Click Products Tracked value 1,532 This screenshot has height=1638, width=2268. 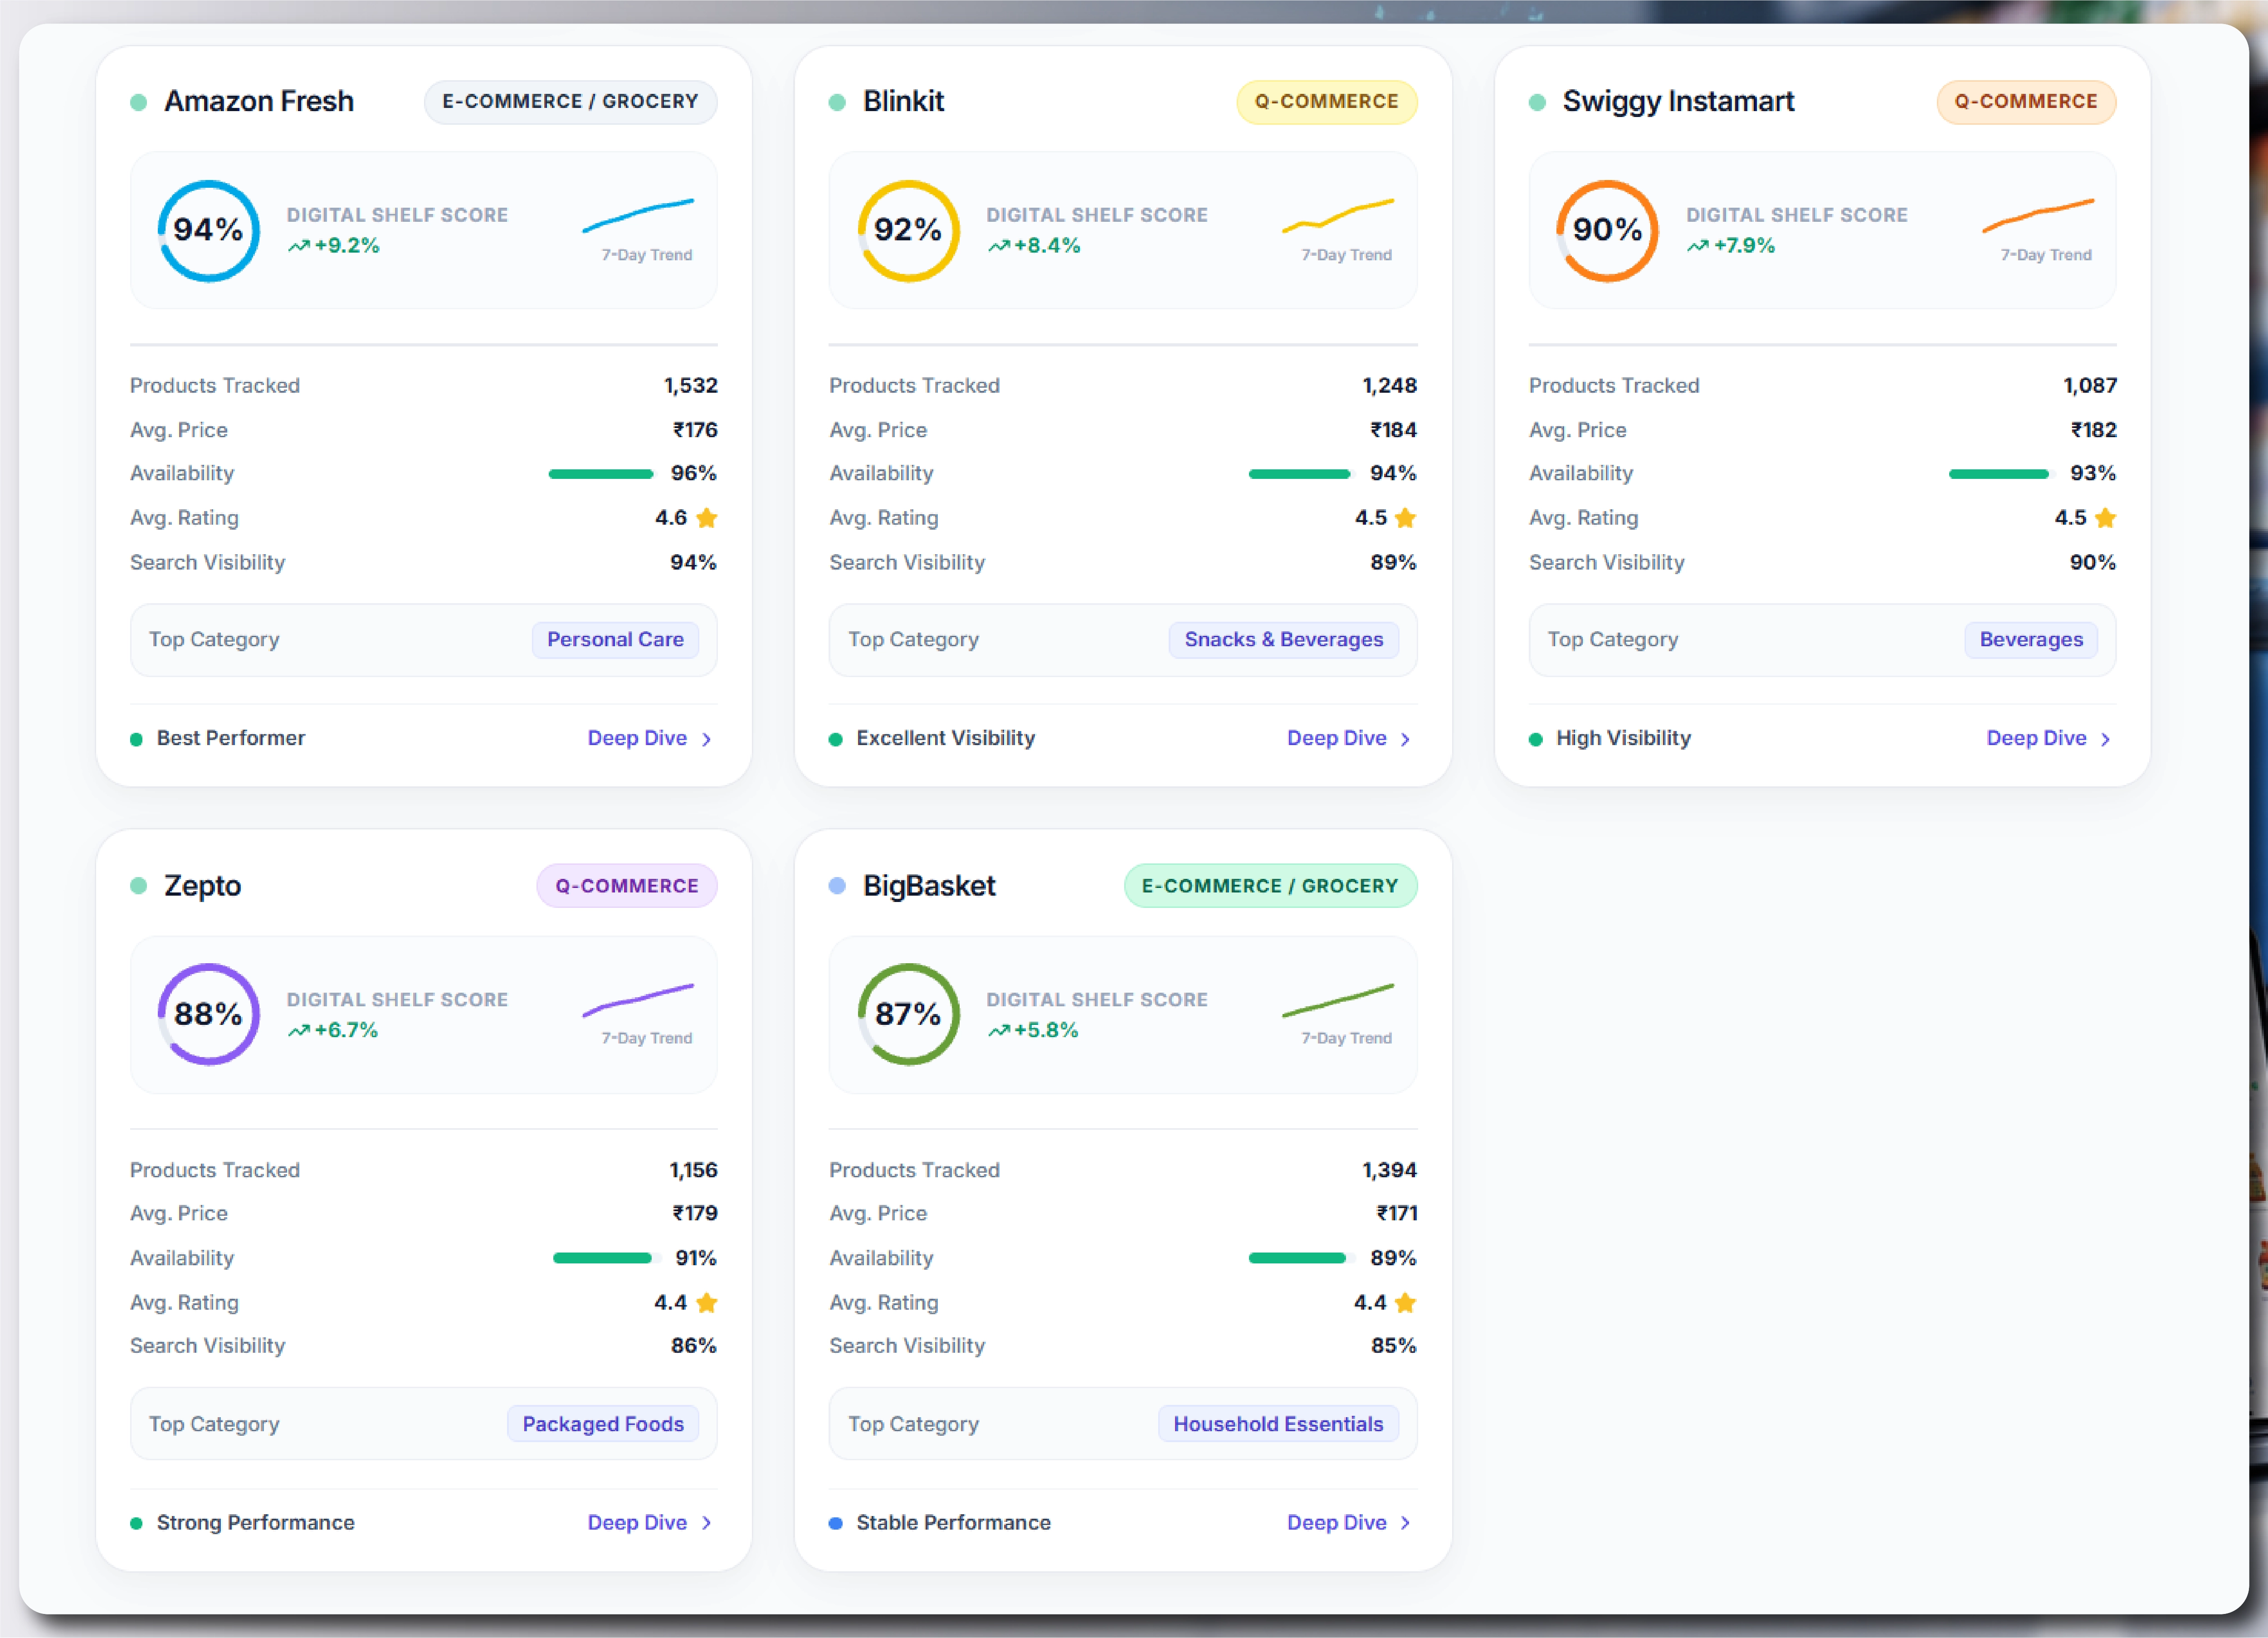[x=691, y=386]
